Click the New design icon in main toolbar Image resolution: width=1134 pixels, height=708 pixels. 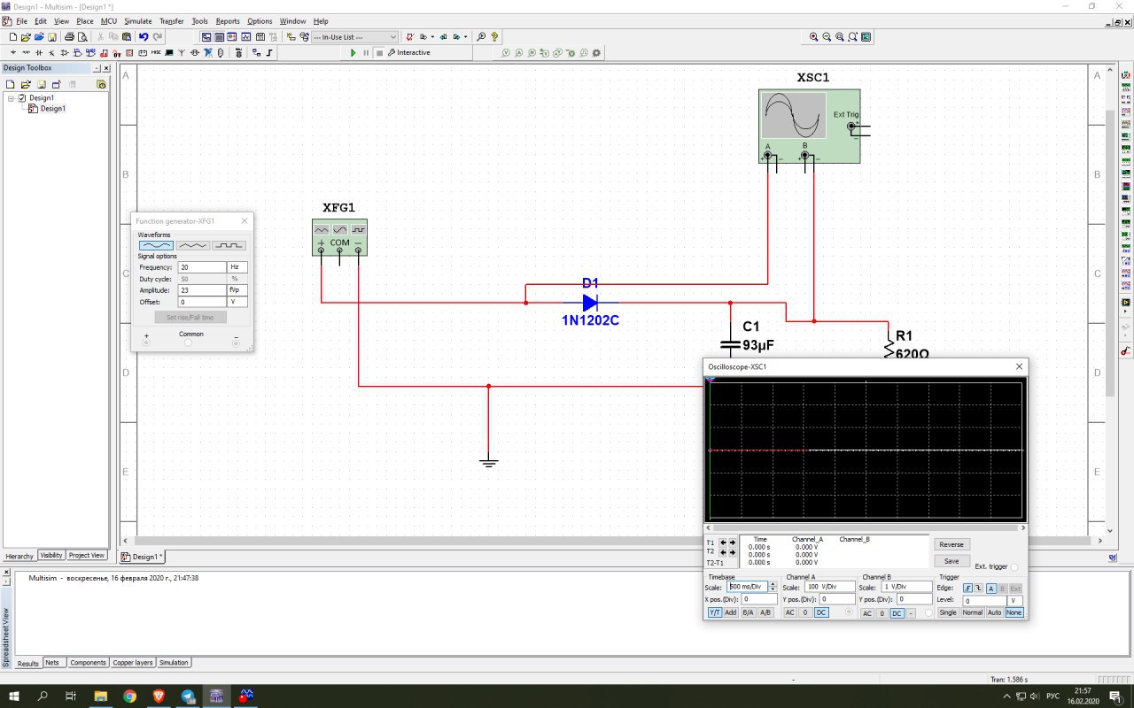tap(13, 37)
